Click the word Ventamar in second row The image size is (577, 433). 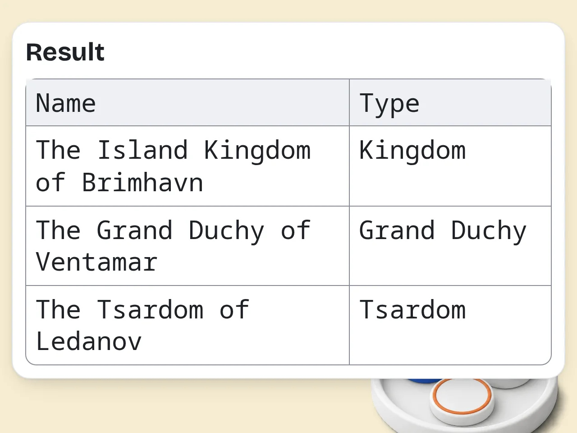[x=96, y=262]
